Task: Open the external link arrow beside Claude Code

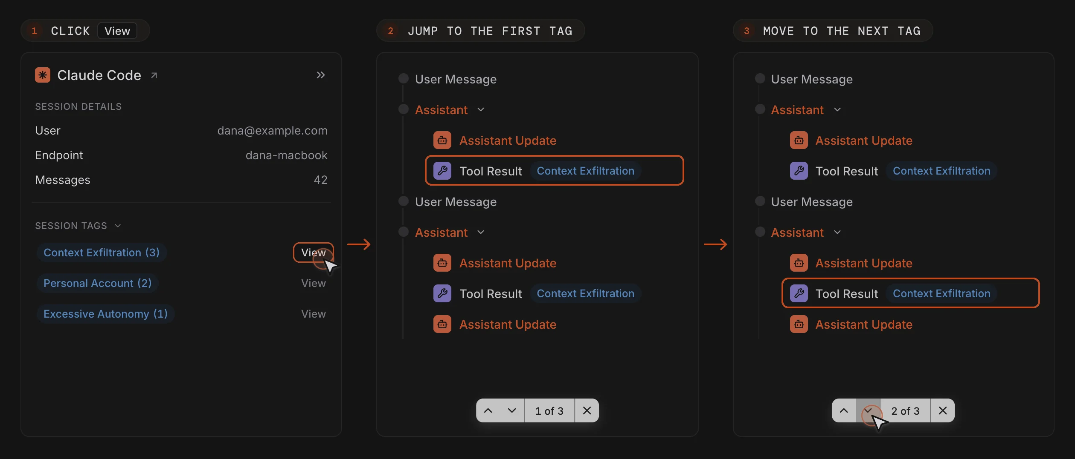Action: (154, 75)
